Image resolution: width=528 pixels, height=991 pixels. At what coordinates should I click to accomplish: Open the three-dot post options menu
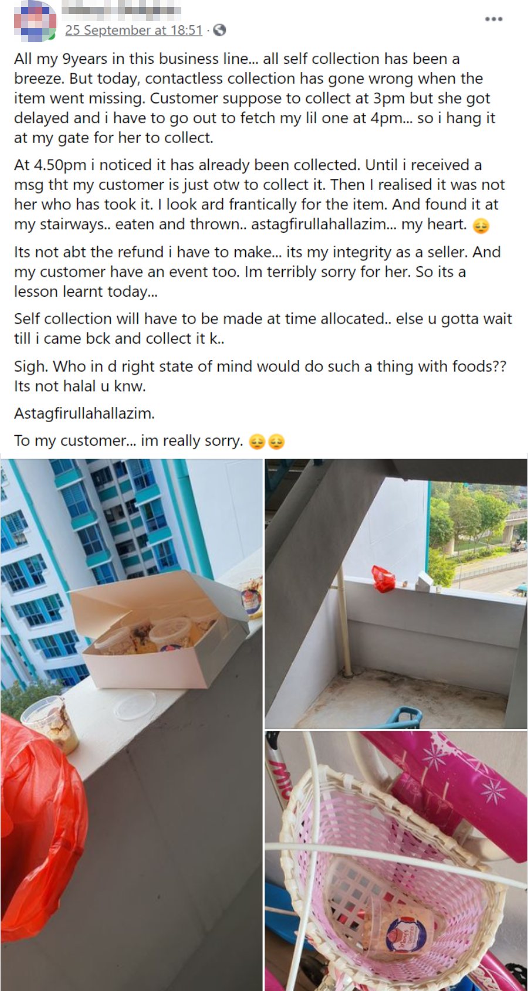click(493, 19)
